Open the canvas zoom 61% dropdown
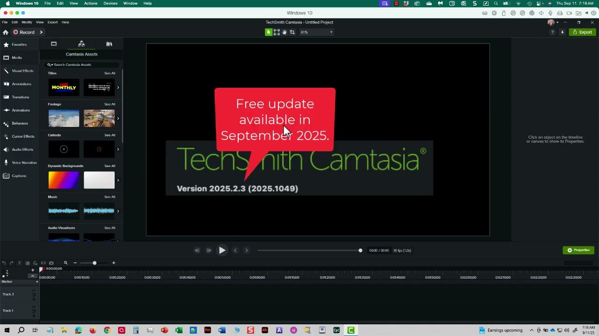 pyautogui.click(x=316, y=32)
